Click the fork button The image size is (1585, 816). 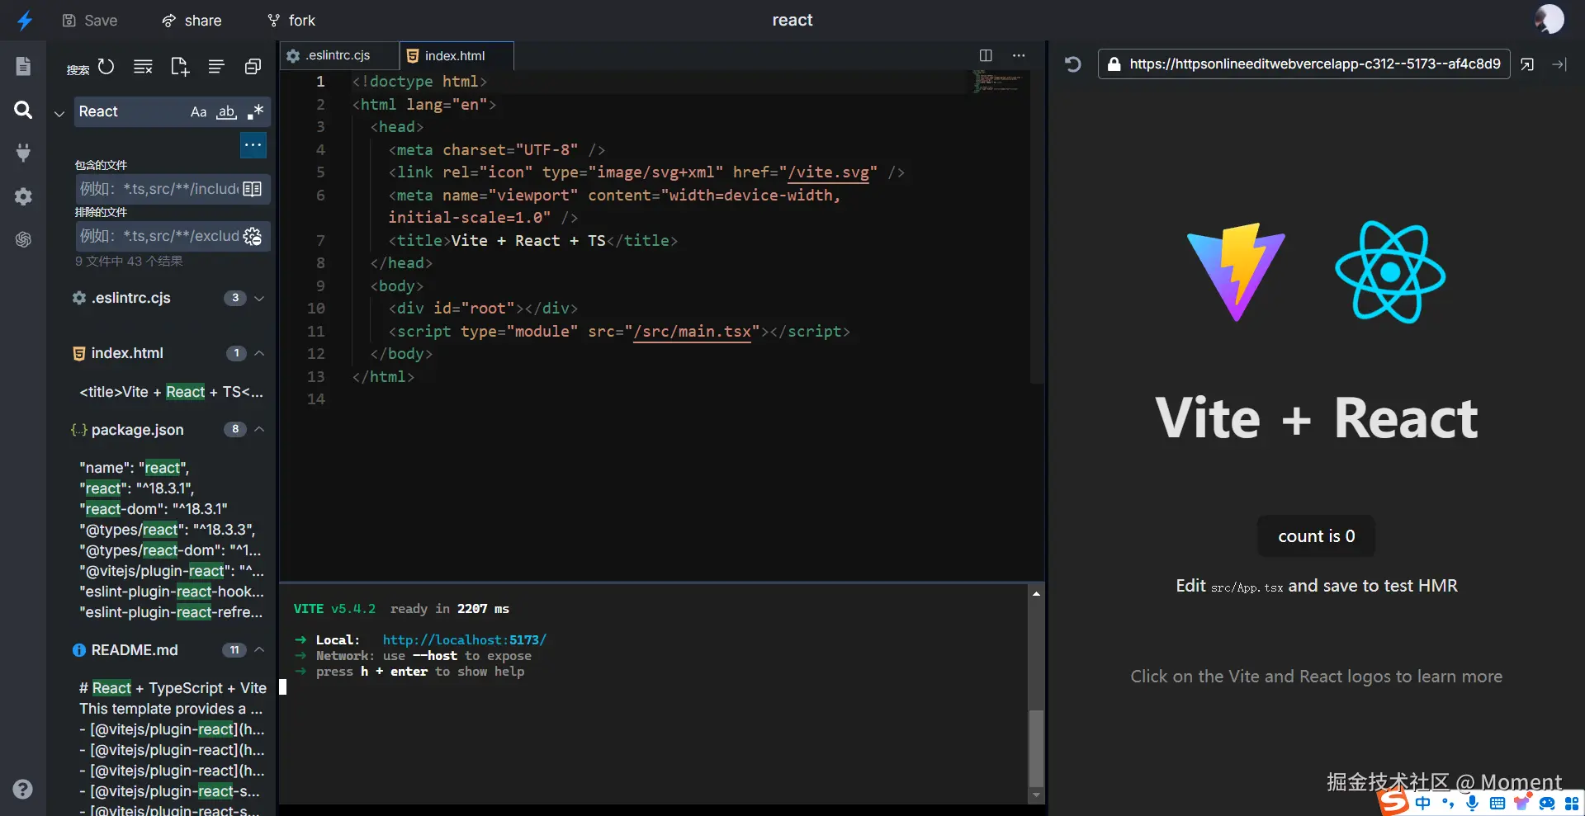[x=291, y=20]
